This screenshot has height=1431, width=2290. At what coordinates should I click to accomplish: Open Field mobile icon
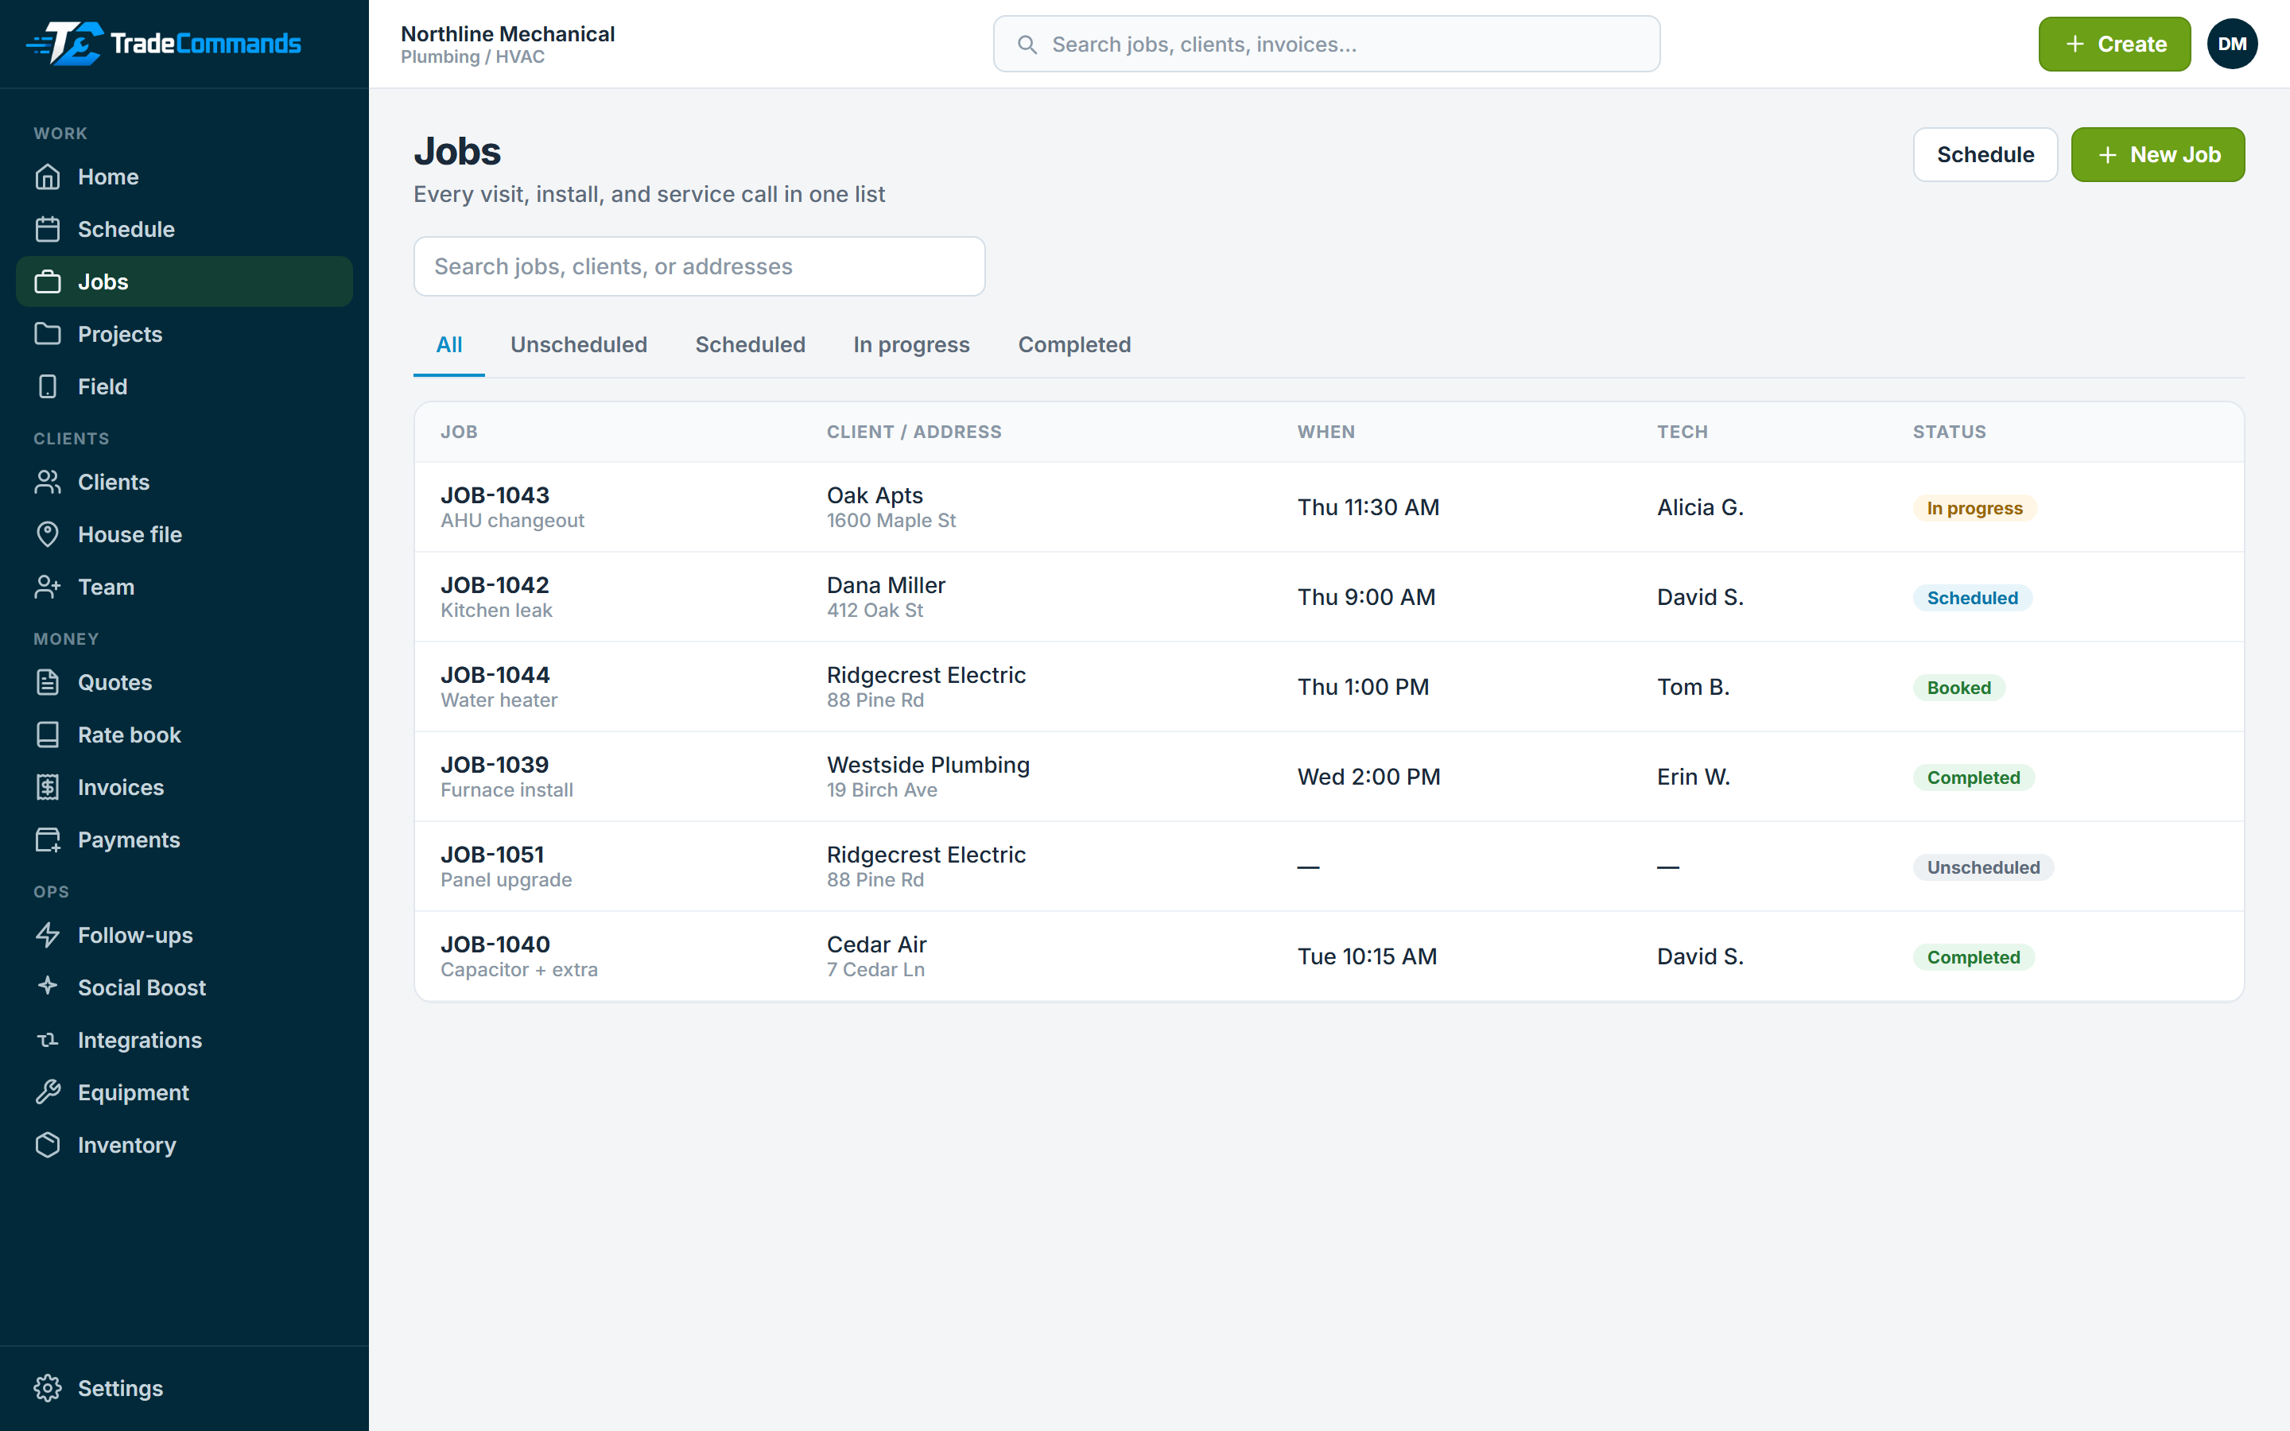tap(48, 386)
